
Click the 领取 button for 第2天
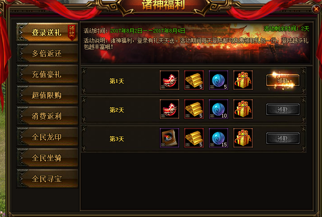click(x=283, y=109)
